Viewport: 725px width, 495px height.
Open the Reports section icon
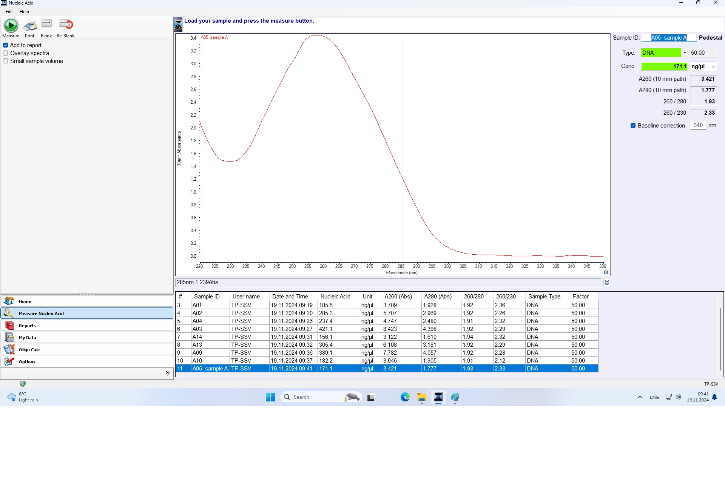coord(9,325)
